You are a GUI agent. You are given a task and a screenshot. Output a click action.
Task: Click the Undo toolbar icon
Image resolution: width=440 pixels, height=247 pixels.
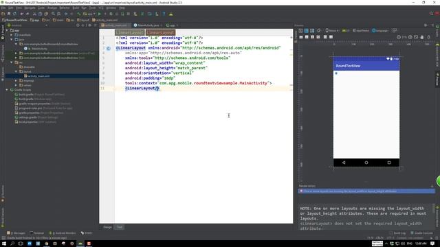click(22, 14)
